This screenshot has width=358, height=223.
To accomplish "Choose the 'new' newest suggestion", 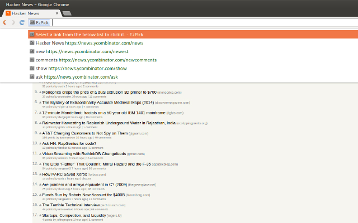I will (193, 51).
